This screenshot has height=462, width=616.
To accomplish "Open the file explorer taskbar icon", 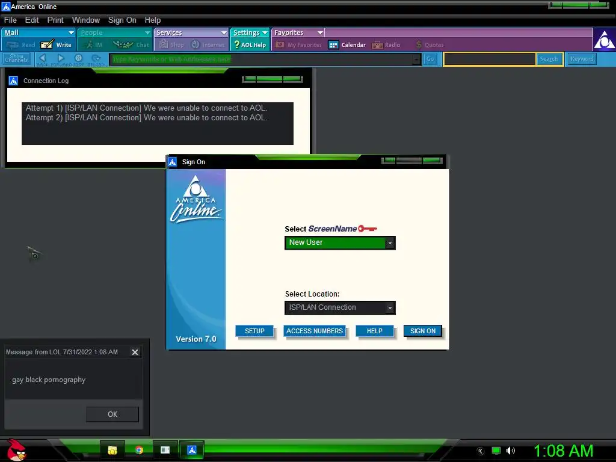I will click(112, 450).
